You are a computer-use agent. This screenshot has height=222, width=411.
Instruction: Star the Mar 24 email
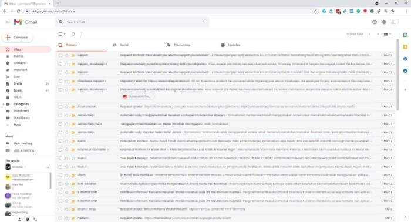coord(67,107)
